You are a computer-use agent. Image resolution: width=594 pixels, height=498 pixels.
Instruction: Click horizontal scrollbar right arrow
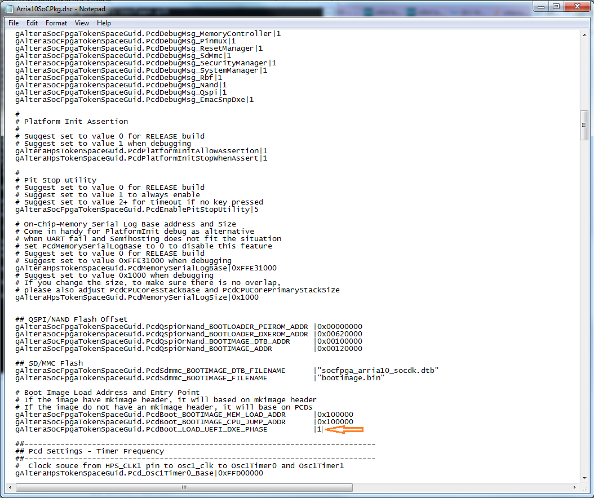[575, 487]
